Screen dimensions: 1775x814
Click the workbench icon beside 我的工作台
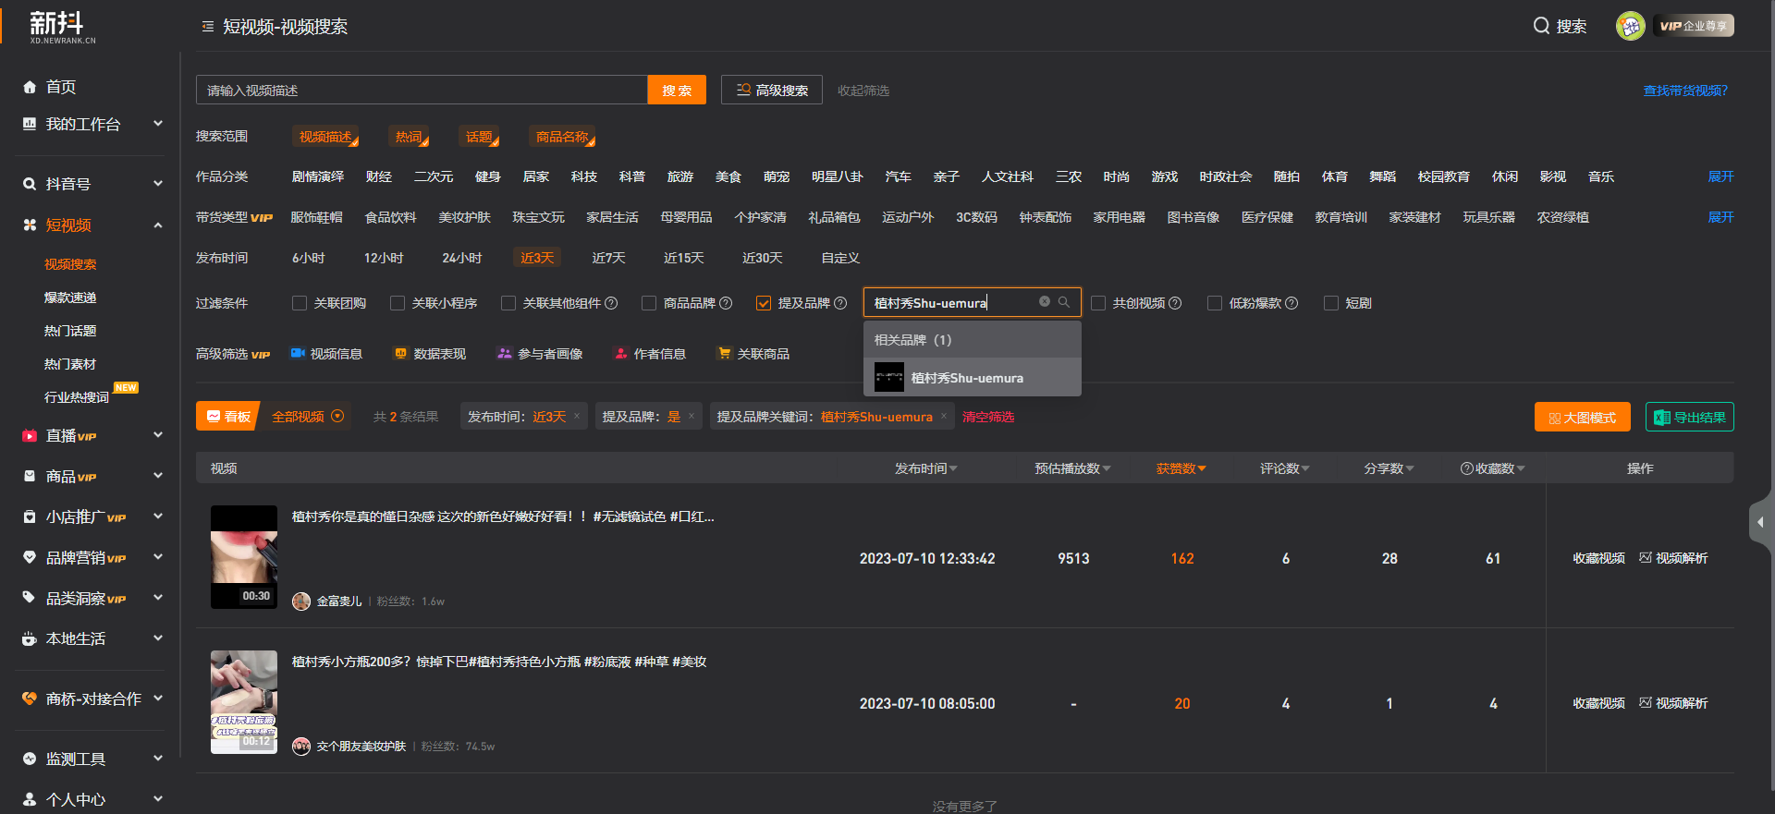[x=30, y=124]
